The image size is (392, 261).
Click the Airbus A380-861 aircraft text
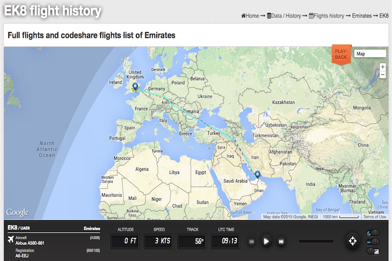pyautogui.click(x=30, y=243)
